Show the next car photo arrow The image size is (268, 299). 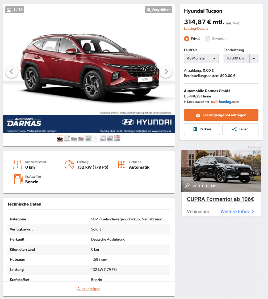coord(166,71)
